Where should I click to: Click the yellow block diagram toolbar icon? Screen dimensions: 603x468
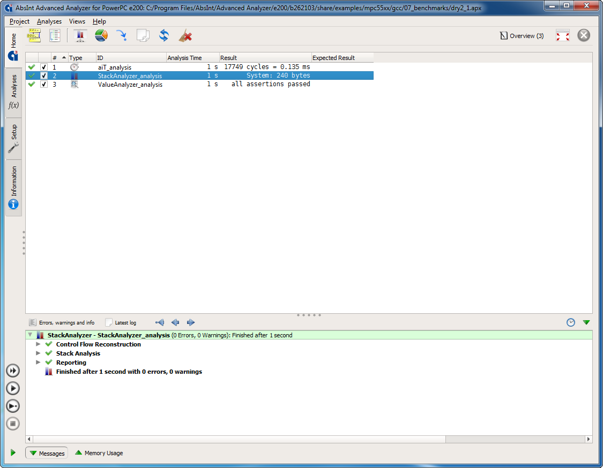[x=34, y=36]
